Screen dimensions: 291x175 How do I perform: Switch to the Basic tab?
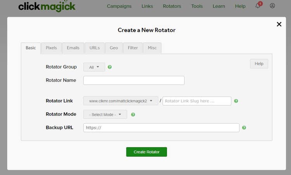(x=31, y=48)
